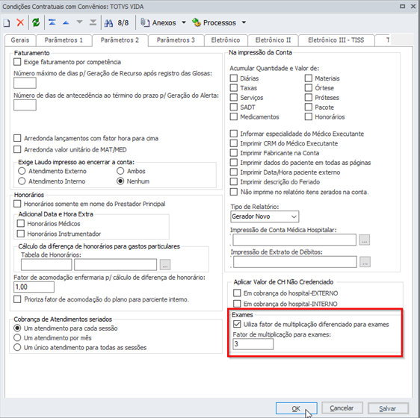420x418 pixels.
Task: Switch to the Parâmetros 1 tab
Action: click(64, 40)
